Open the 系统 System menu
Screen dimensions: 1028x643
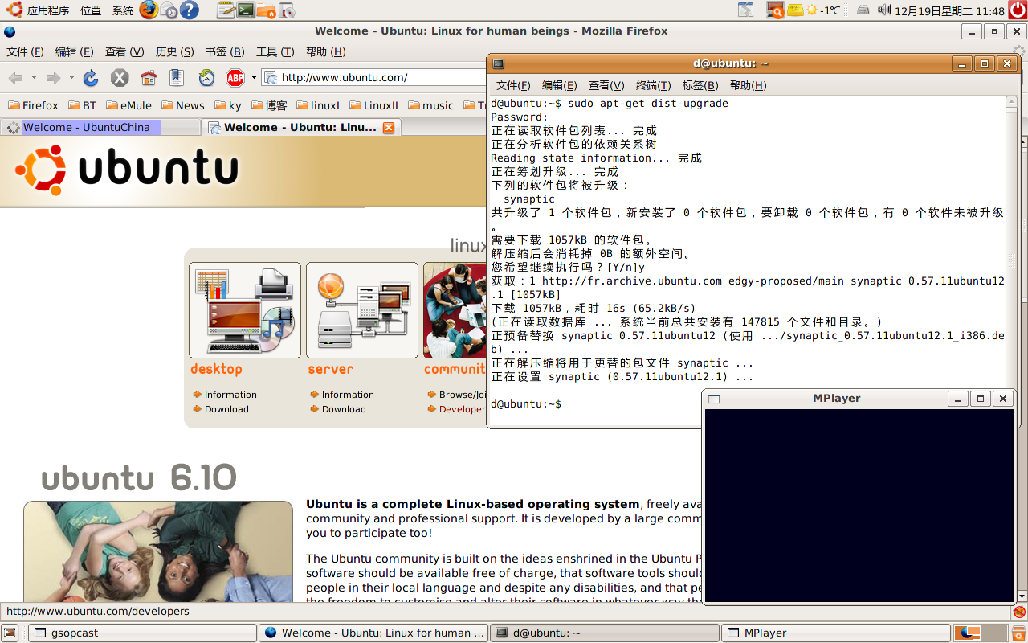pyautogui.click(x=123, y=10)
